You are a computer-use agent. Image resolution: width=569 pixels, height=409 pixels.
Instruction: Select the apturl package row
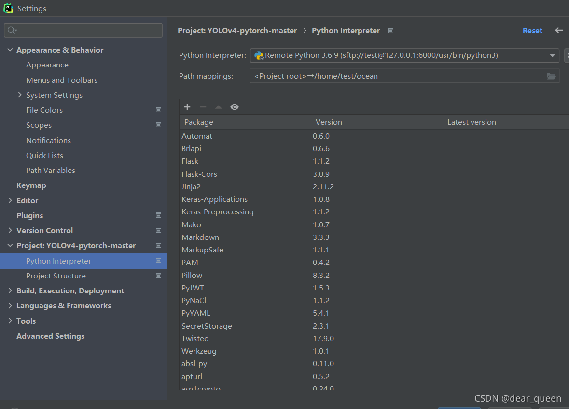coord(374,376)
